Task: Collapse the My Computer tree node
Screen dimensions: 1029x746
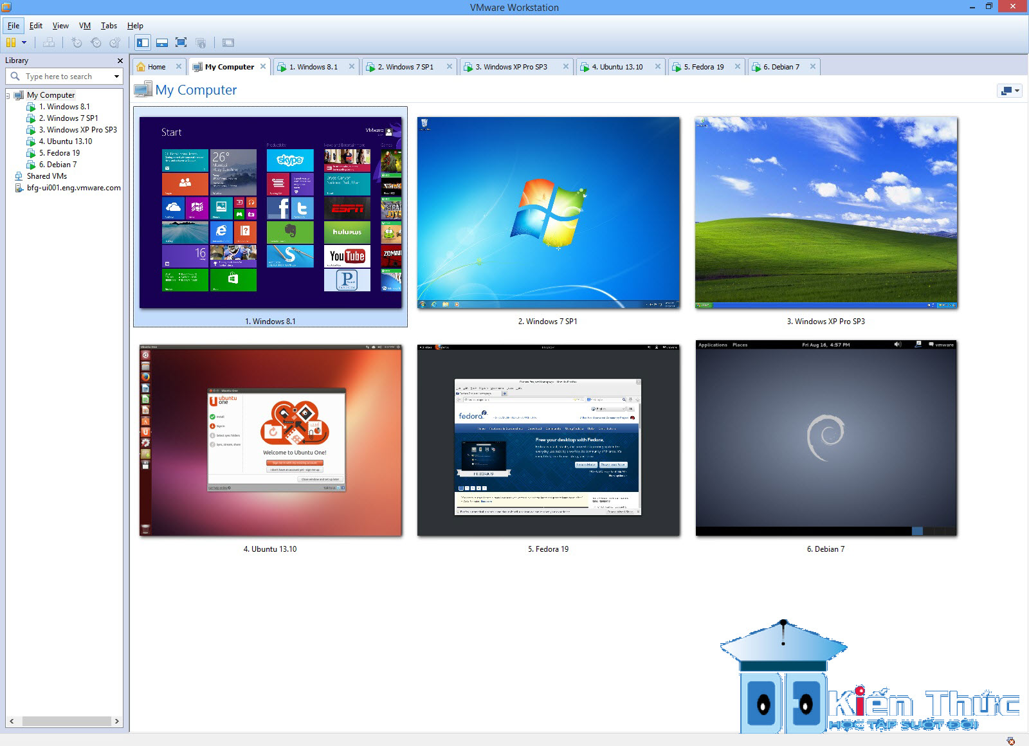Action: [x=8, y=95]
